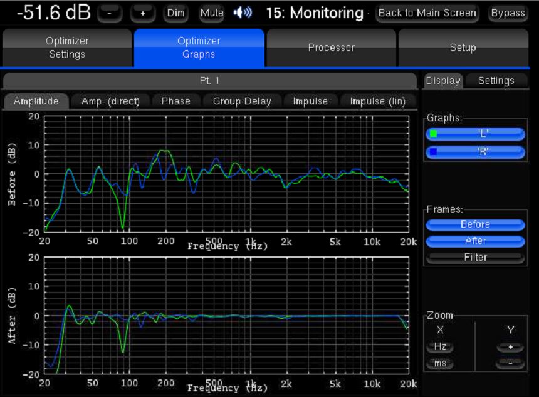Disable the Before frame
The height and width of the screenshot is (397, 539).
(474, 224)
